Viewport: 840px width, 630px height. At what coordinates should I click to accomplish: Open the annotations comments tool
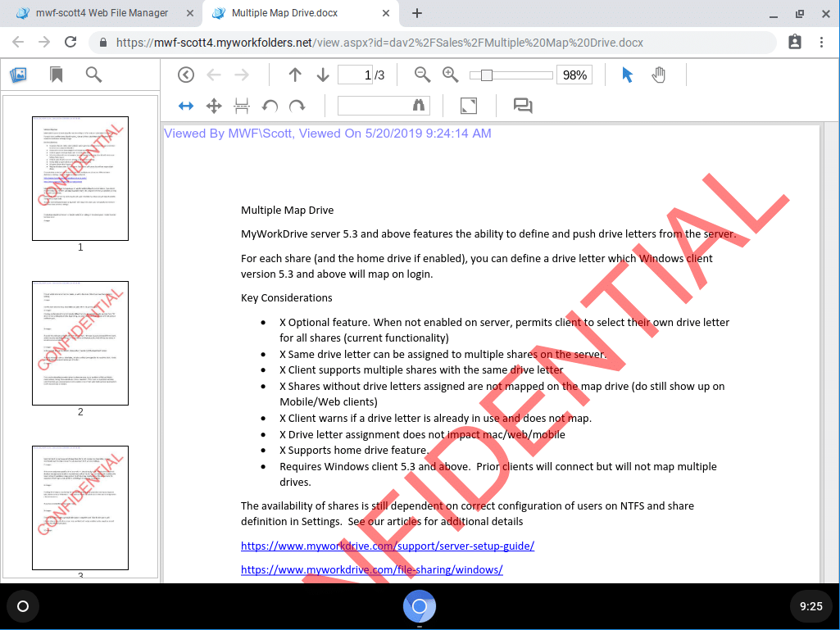point(523,105)
